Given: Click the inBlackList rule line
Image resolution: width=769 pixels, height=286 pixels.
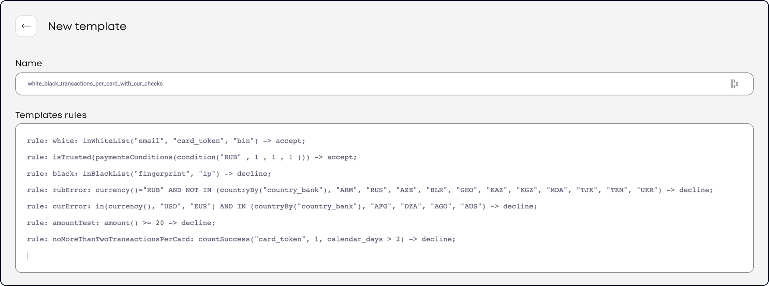Looking at the screenshot, I should click(149, 174).
